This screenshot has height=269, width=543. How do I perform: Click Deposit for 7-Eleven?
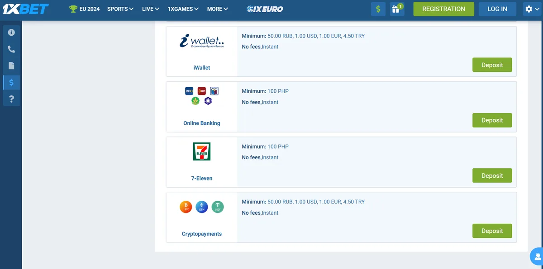click(492, 175)
